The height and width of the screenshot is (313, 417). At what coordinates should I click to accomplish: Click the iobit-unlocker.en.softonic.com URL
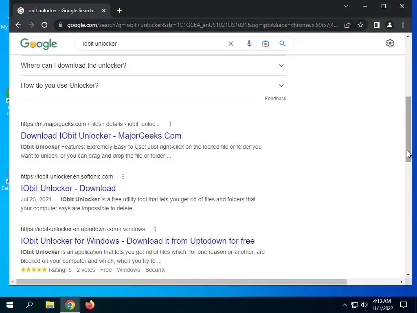67,176
